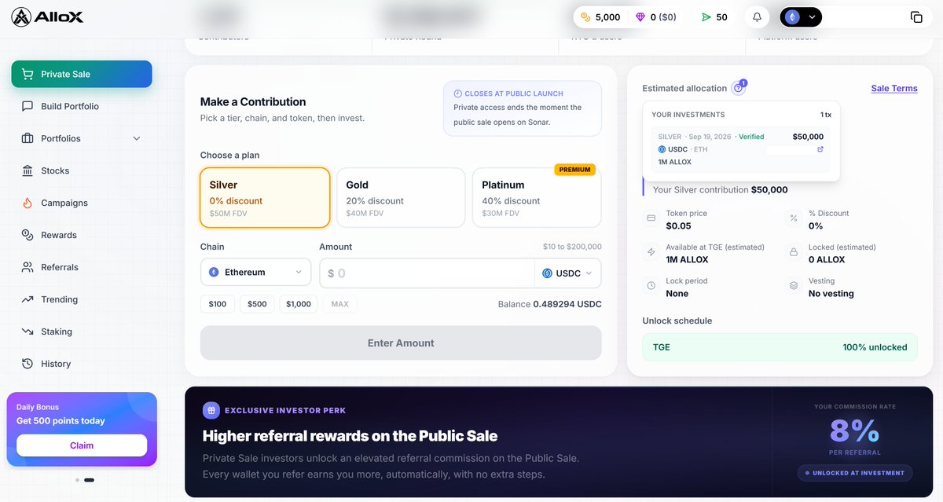Expand the Portfolios submenu chevron
Image resolution: width=943 pixels, height=502 pixels.
coord(137,138)
